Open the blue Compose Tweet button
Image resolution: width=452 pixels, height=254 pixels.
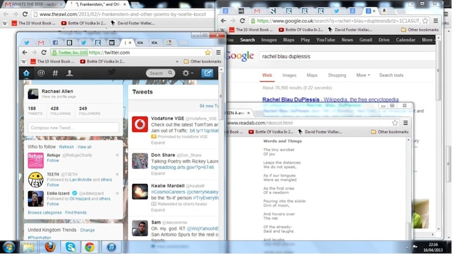[x=207, y=73]
